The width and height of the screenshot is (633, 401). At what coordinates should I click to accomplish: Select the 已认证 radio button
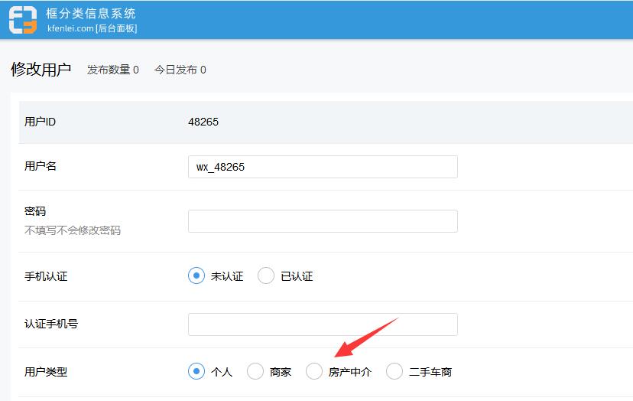coord(266,276)
